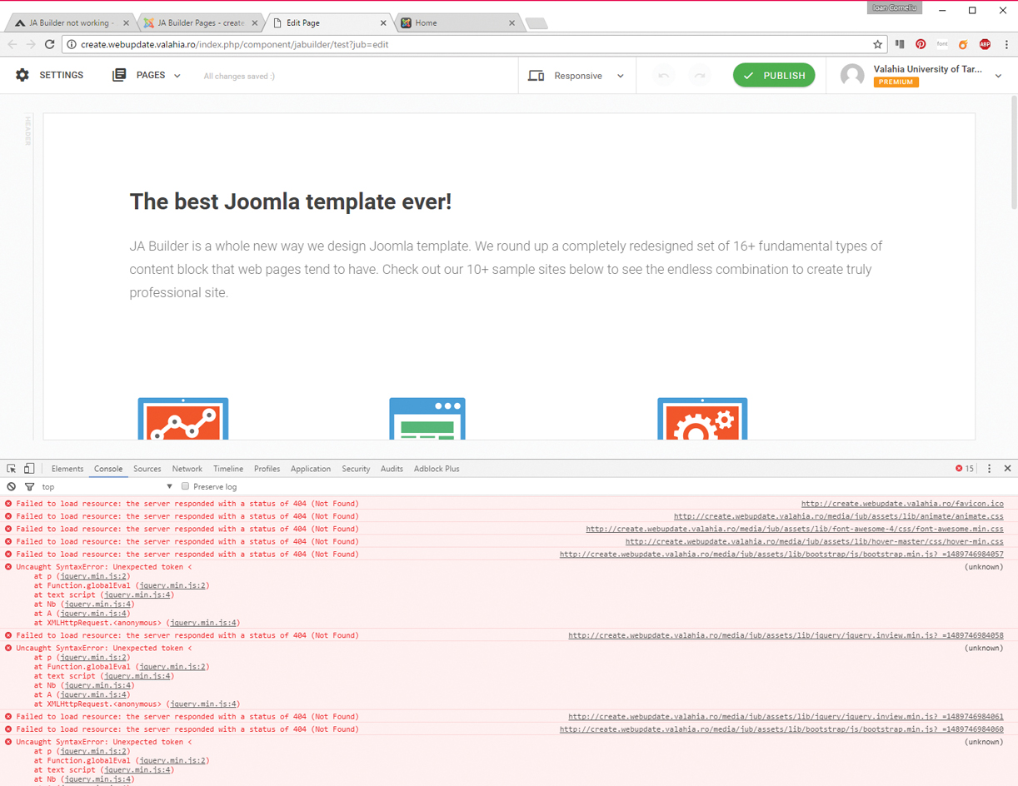Switch to the 'JA Builder Pages' tab

coord(201,23)
